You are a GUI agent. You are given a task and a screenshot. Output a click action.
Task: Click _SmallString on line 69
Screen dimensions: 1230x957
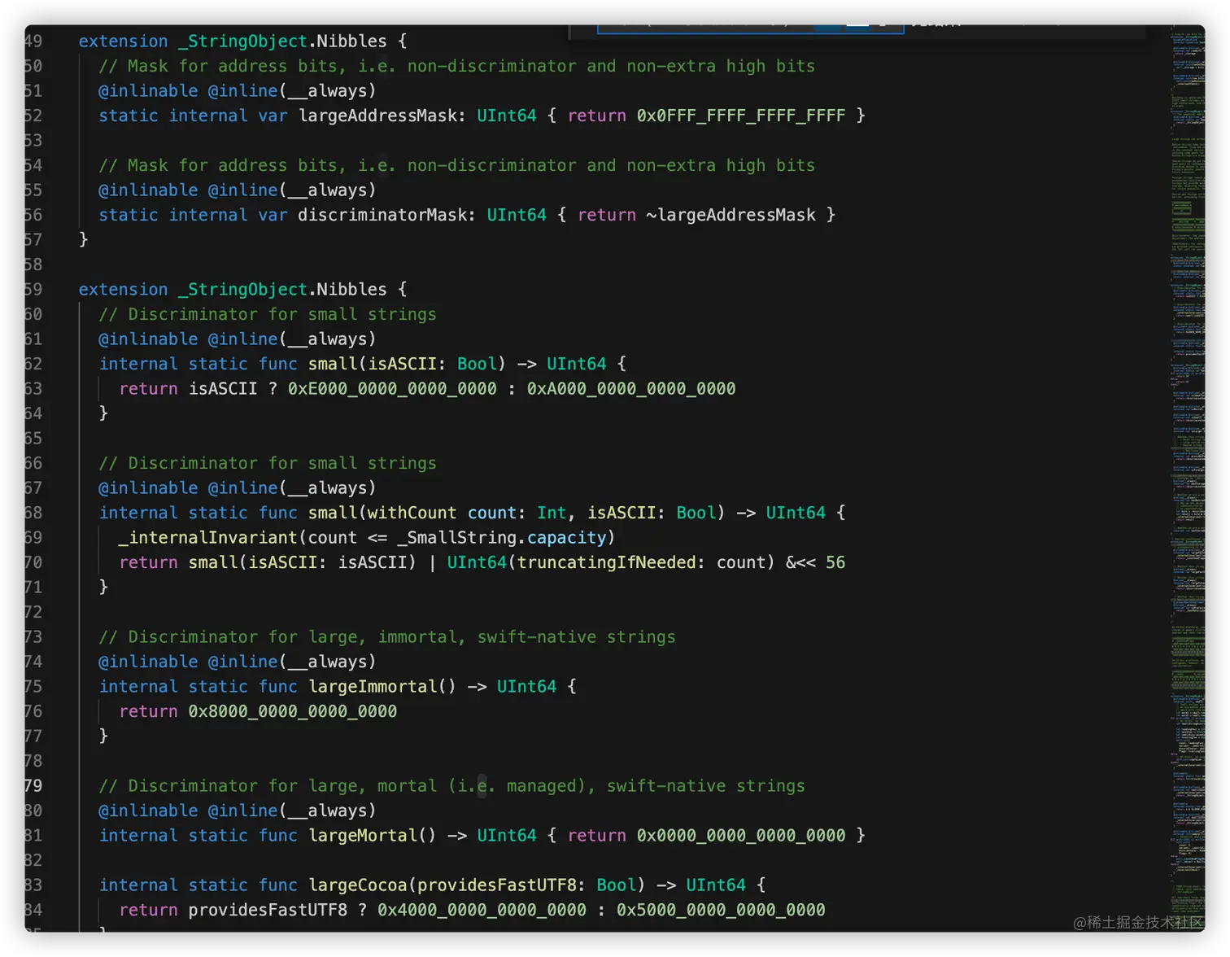tap(457, 537)
